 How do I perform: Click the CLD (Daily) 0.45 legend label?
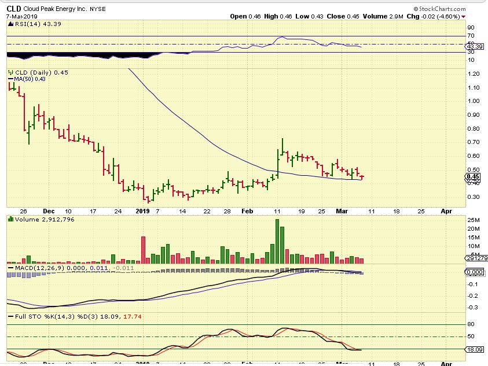tap(42, 72)
